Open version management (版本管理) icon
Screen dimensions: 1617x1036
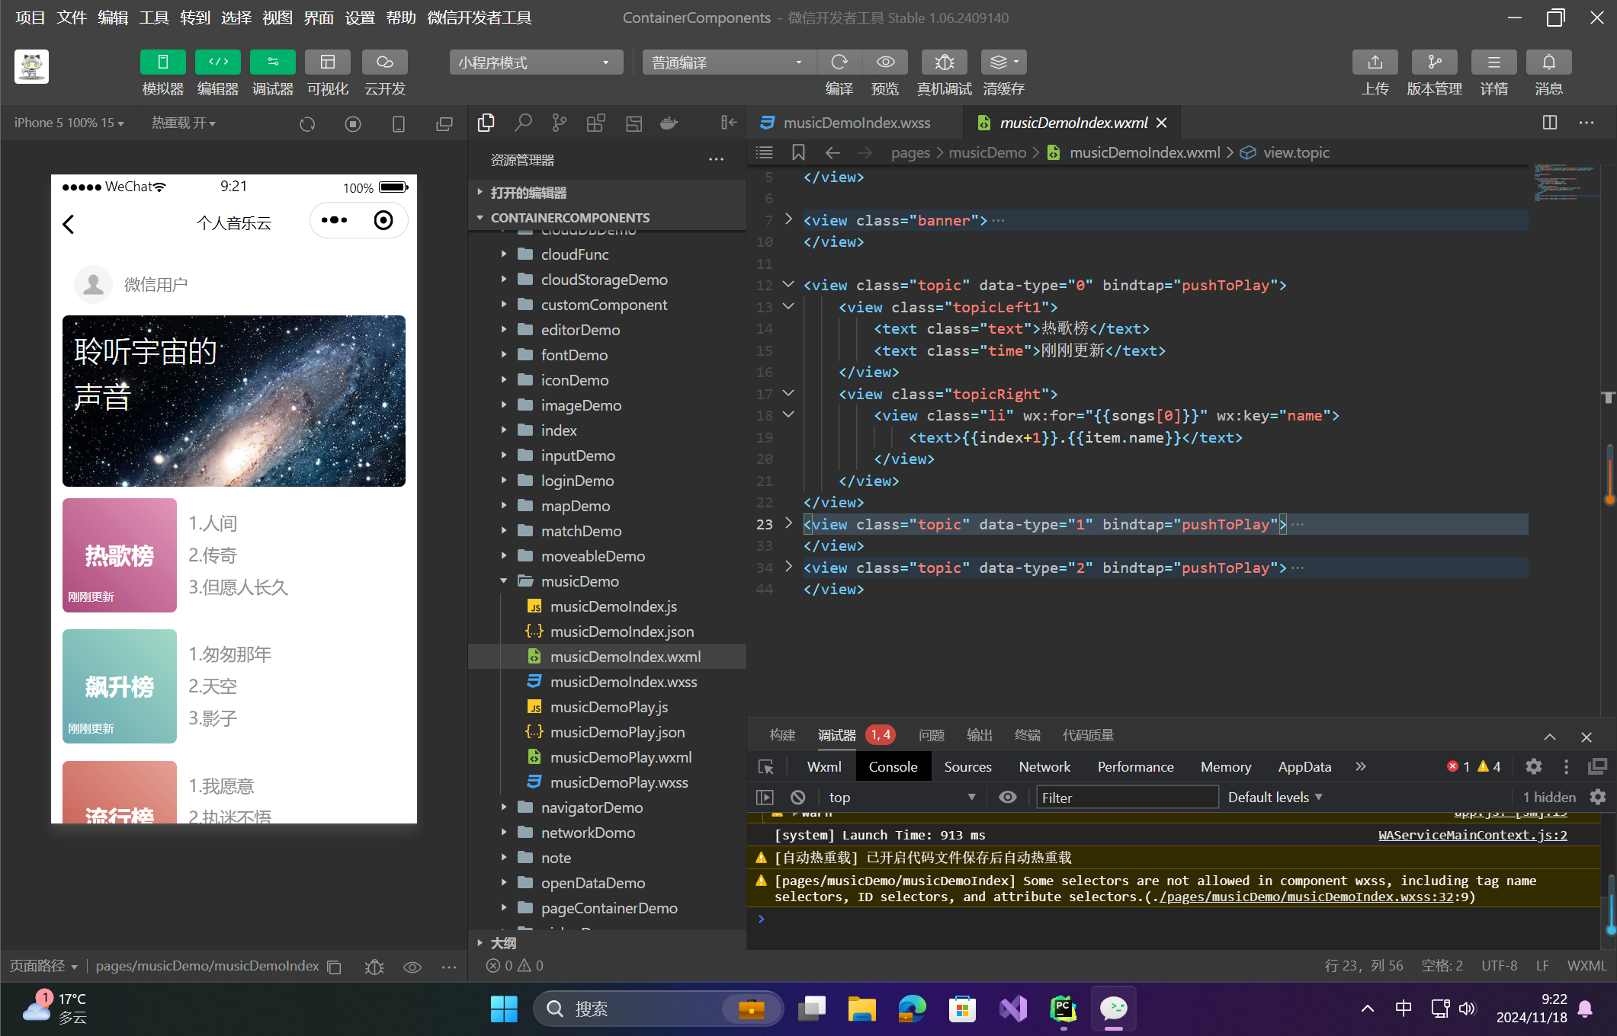[1434, 62]
